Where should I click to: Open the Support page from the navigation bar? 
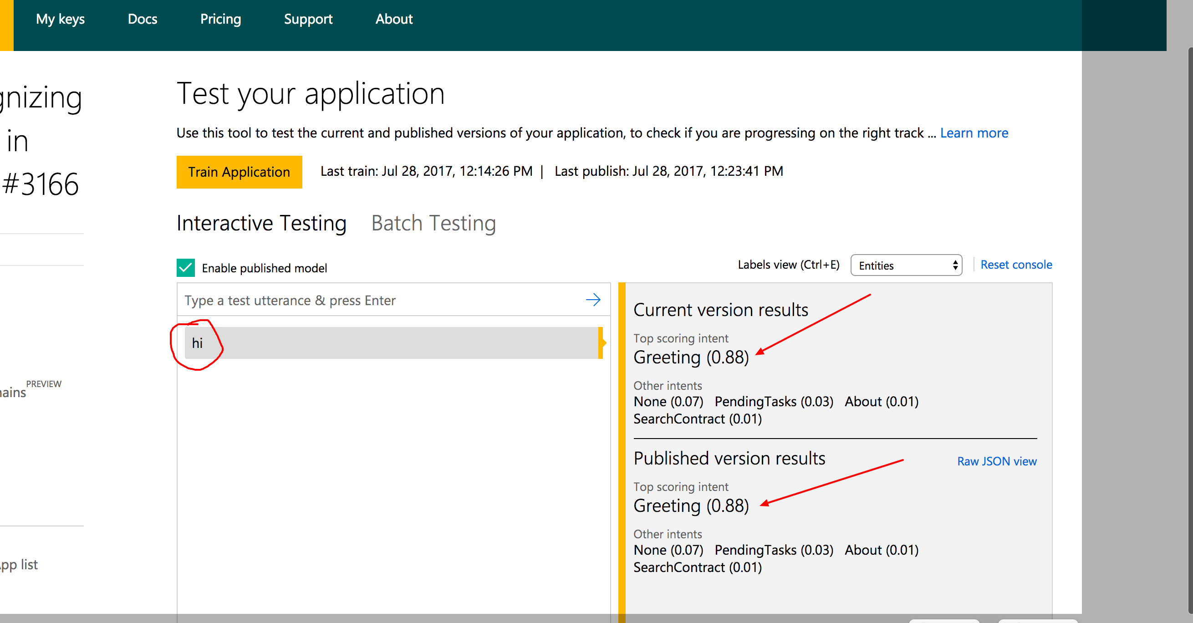[308, 19]
